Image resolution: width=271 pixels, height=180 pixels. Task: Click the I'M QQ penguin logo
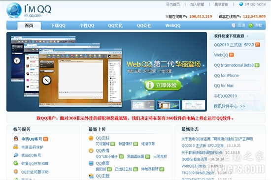click(14, 10)
